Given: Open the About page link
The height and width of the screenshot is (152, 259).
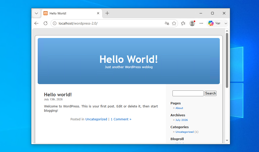Looking at the screenshot, I should tap(179, 108).
